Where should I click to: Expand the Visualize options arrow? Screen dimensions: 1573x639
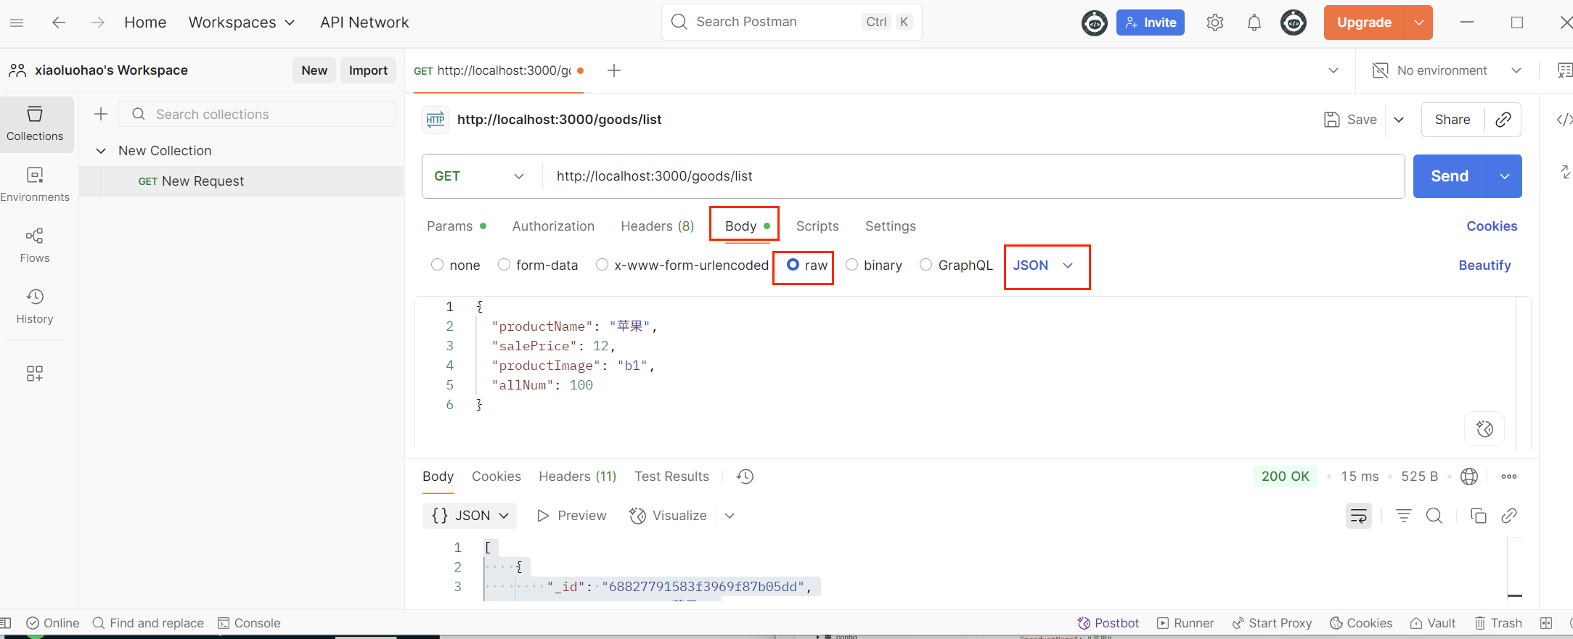click(730, 516)
